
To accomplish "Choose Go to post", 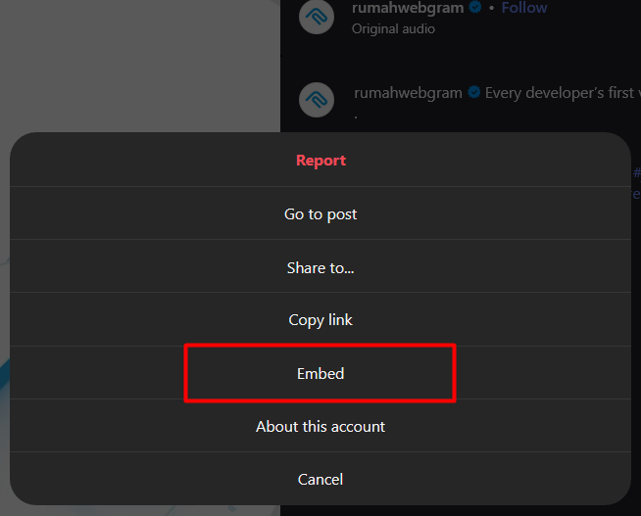I will 320,213.
